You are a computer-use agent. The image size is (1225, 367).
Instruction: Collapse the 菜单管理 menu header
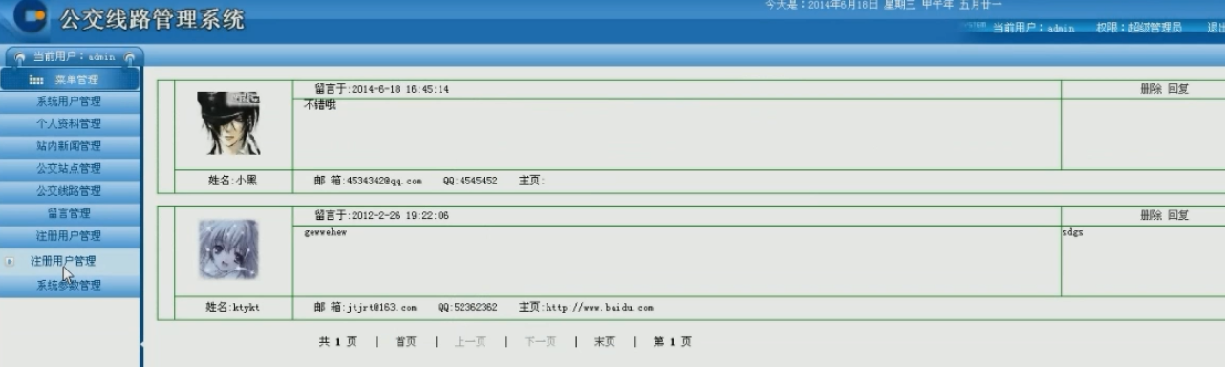tap(69, 80)
